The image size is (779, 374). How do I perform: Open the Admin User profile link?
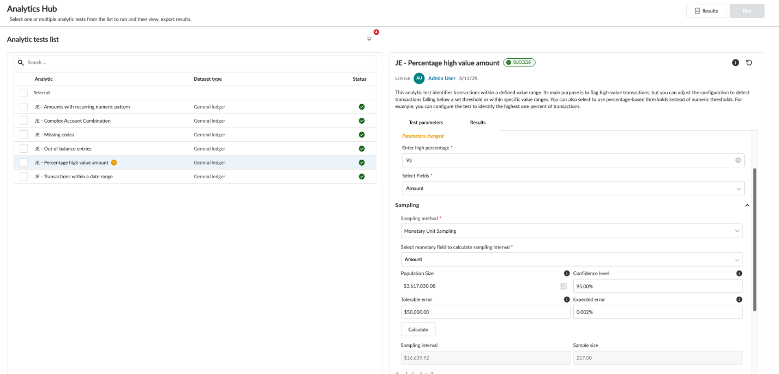(441, 78)
